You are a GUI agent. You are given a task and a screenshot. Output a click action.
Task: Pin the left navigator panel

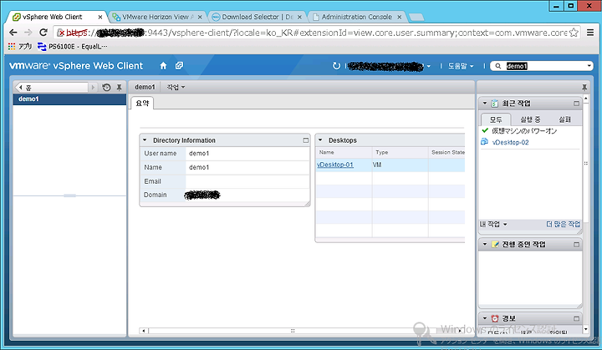[119, 88]
